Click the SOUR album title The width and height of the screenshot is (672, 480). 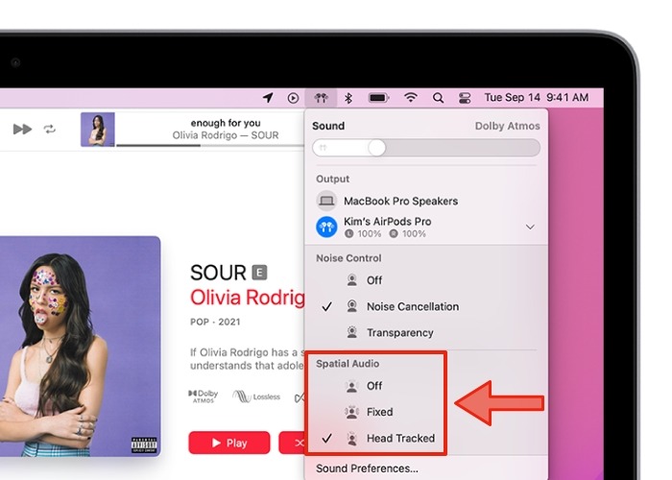tap(218, 273)
